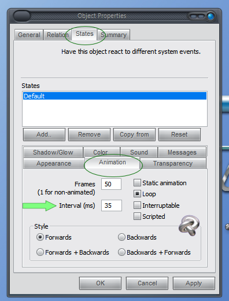Click the dark pill button in title bar
This screenshot has width=229, height=301.
22,16
